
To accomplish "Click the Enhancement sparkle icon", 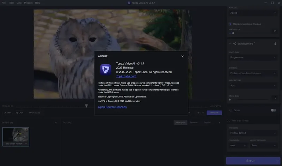I will point(235,43).
